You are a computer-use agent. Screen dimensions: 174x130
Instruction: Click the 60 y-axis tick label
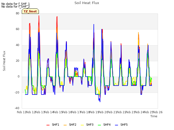click(17, 29)
